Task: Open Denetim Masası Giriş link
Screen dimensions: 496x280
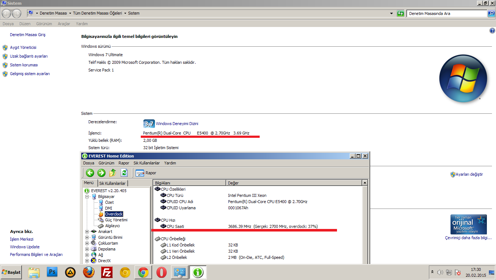Action: click(28, 35)
